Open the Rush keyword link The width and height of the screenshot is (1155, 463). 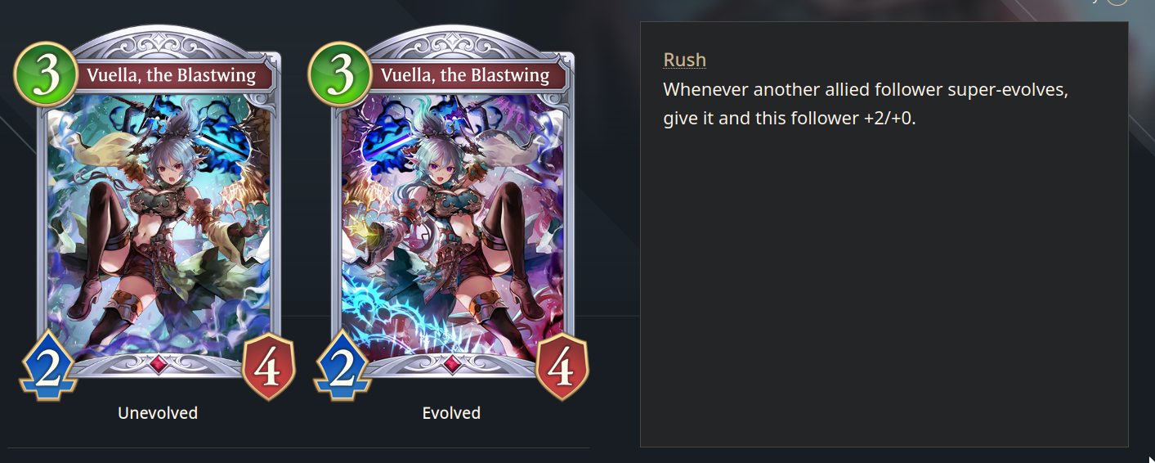pyautogui.click(x=684, y=60)
